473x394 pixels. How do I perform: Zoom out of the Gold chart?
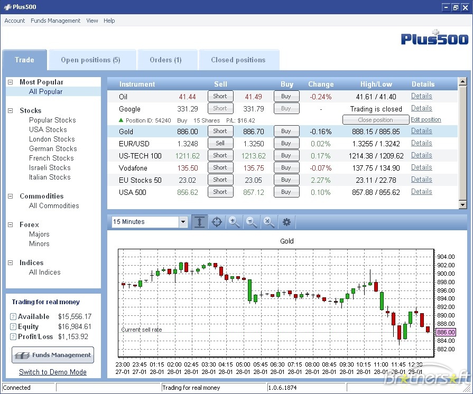pyautogui.click(x=251, y=222)
